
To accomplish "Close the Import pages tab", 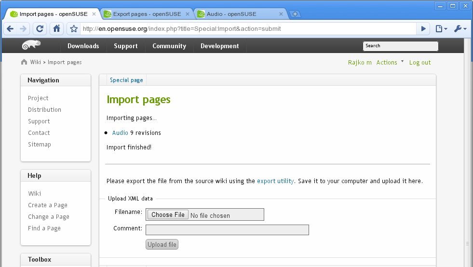I will 94,14.
